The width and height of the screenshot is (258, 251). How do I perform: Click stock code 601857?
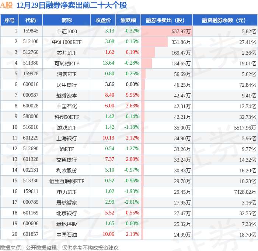tap(31, 234)
